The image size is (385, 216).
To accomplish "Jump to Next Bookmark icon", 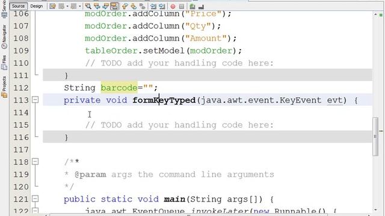I will 134,6.
